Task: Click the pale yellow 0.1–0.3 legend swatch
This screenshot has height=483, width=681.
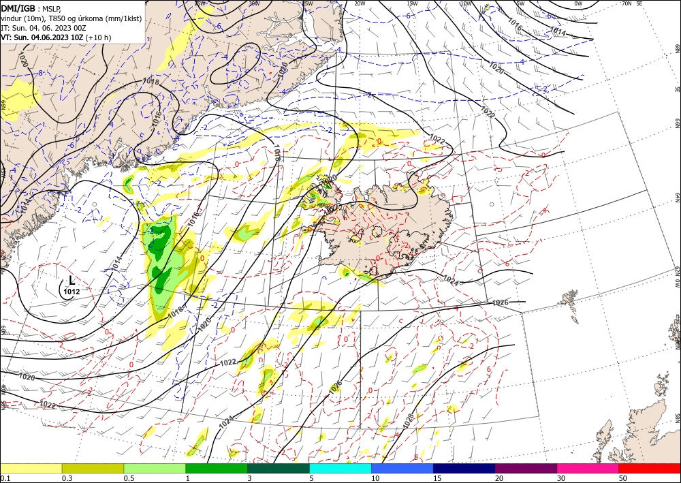Action: pos(31,468)
